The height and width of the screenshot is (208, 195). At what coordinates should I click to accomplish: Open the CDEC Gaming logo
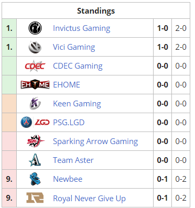click(35, 66)
